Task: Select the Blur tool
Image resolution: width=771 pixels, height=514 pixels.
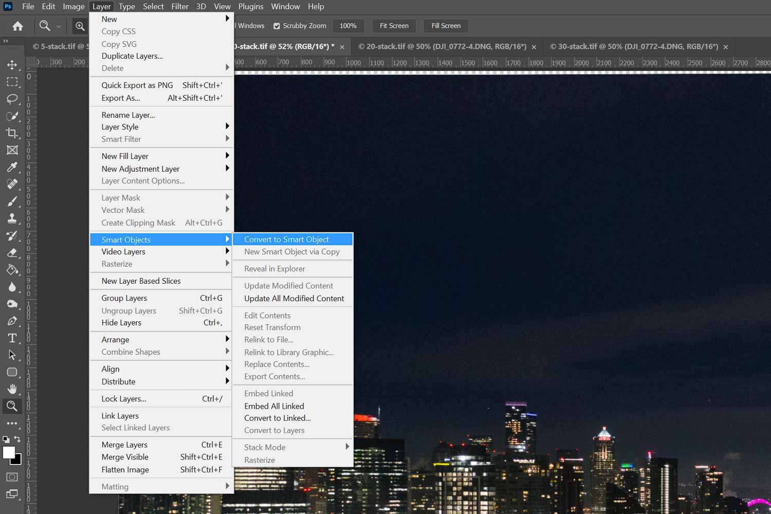Action: (12, 286)
